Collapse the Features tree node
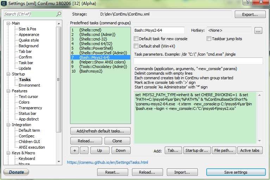Image resolution: width=270 pixels, height=180 pixels. click(8, 91)
